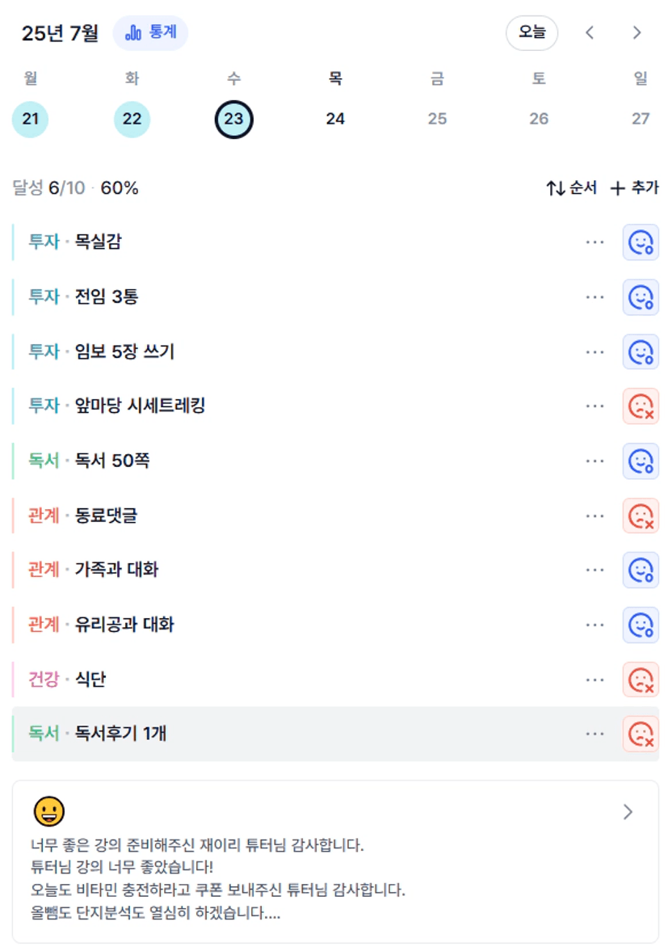
Task: Toggle the red face for 앞마당 시세트레킹
Action: tap(641, 406)
